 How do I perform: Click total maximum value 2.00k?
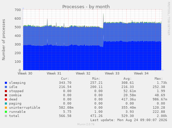(x=162, y=116)
